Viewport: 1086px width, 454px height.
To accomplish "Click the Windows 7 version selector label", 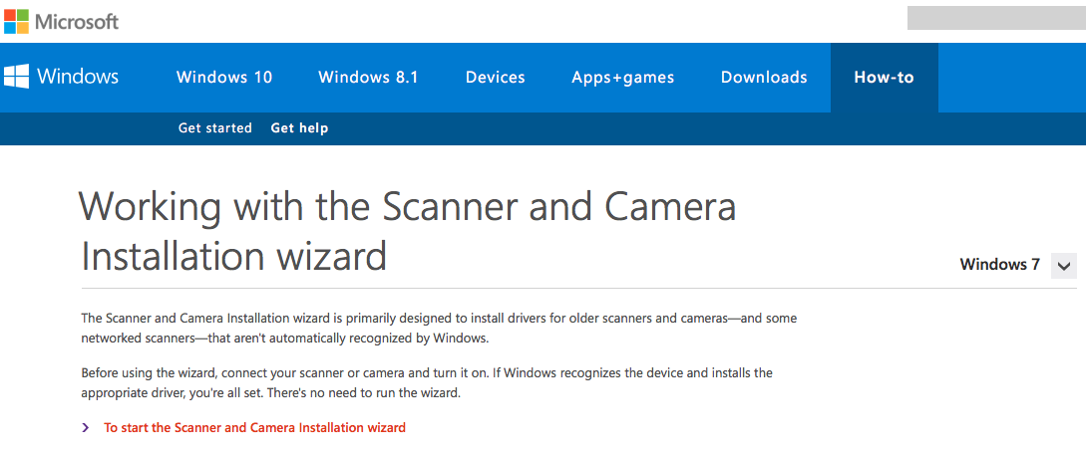I will pos(999,265).
